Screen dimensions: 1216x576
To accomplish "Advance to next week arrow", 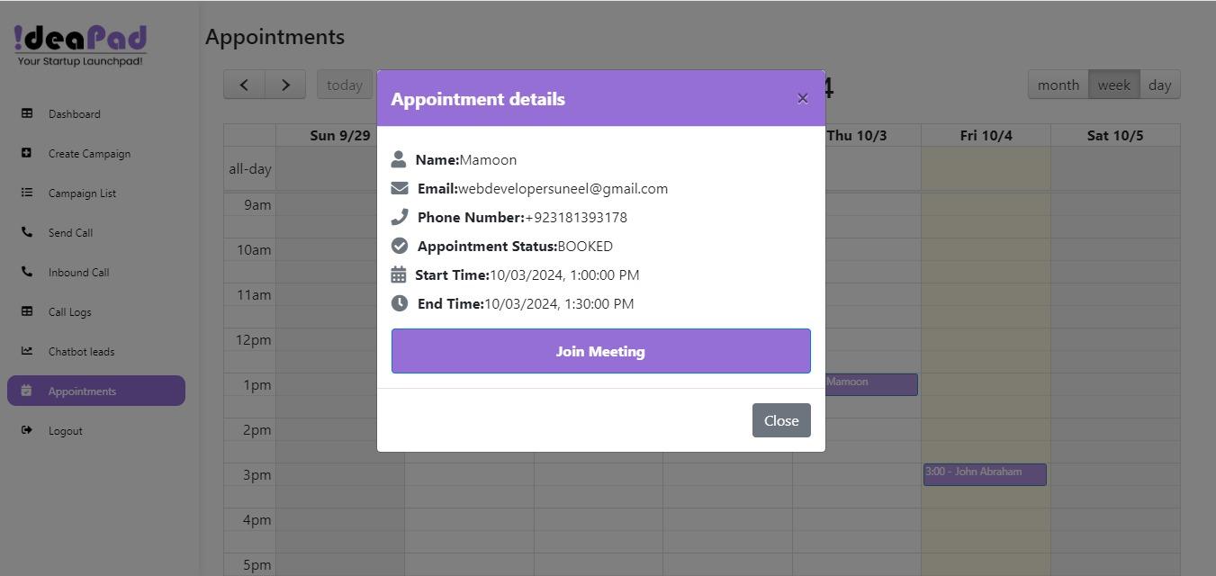I will [x=285, y=85].
